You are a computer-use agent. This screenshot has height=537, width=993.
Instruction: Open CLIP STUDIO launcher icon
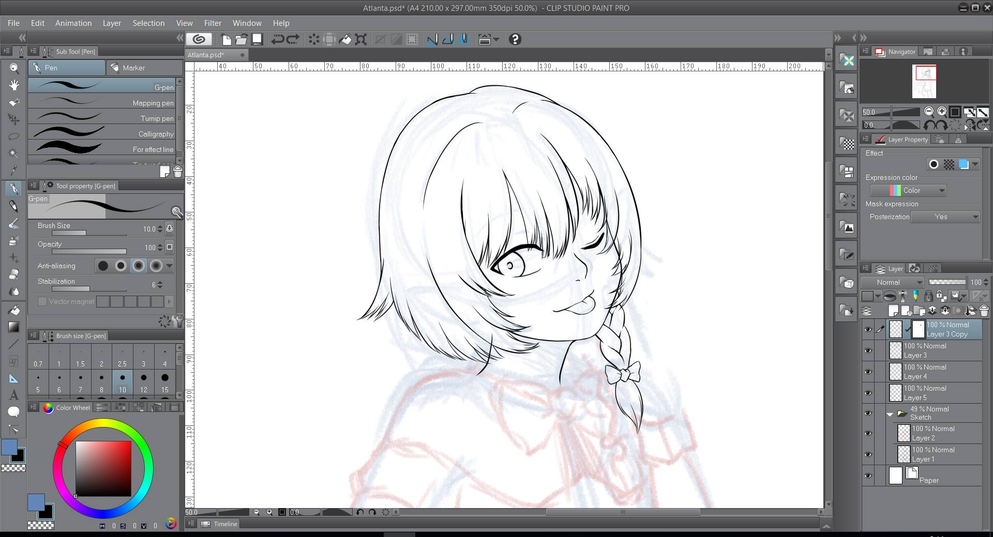pos(199,39)
